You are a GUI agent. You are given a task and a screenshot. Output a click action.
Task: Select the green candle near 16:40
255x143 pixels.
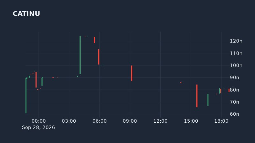pos(208,100)
